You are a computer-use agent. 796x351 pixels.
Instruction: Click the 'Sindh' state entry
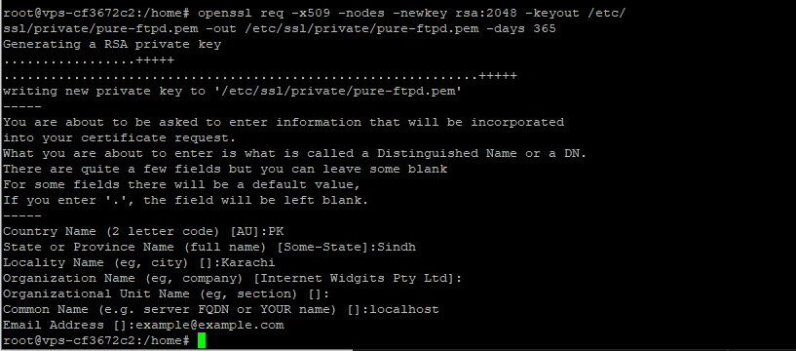[x=397, y=248]
